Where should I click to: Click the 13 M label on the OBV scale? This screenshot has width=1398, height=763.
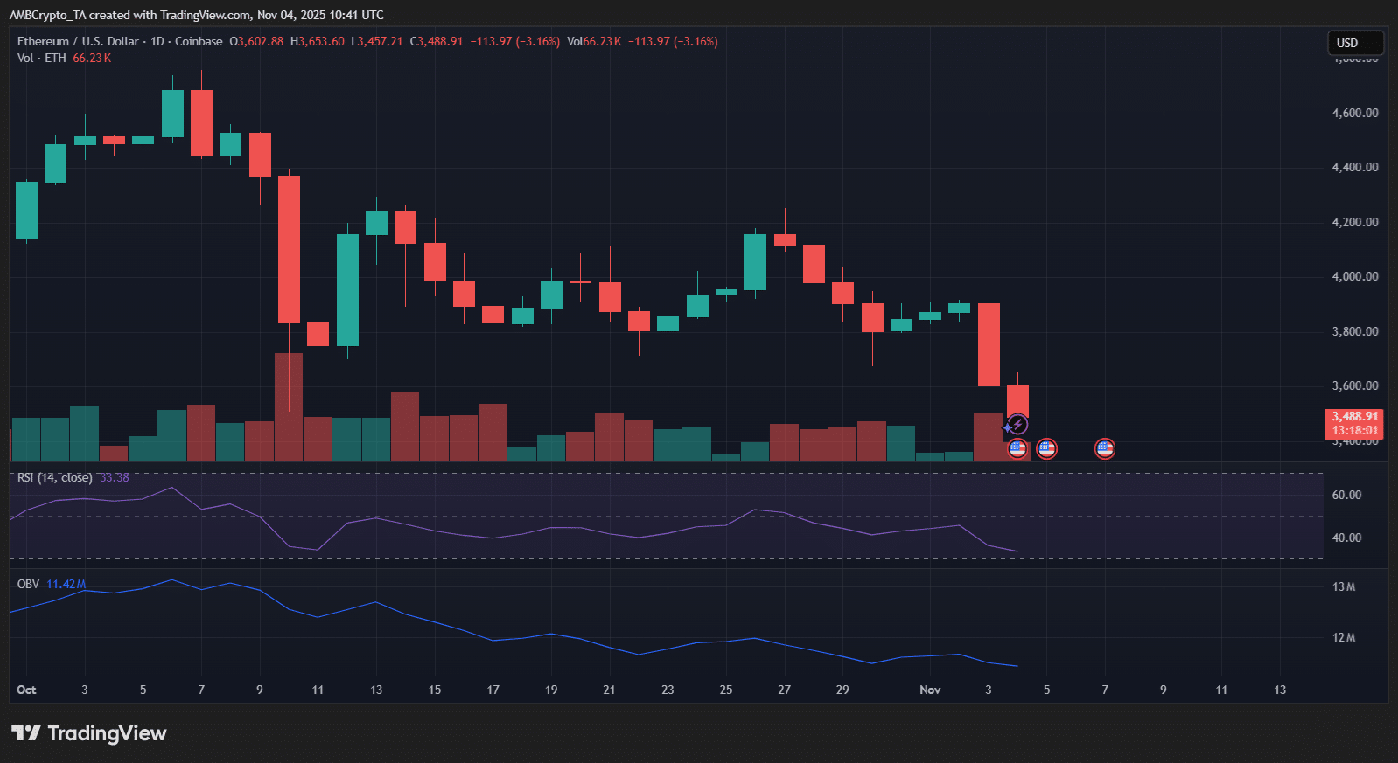1344,586
